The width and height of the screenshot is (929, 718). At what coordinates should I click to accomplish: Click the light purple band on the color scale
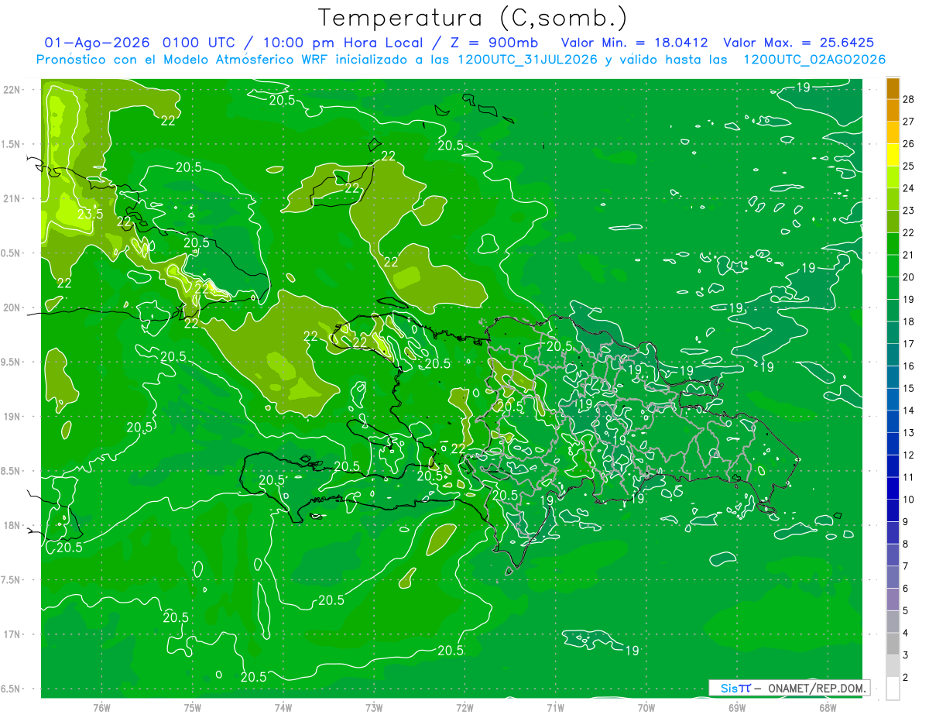[893, 599]
